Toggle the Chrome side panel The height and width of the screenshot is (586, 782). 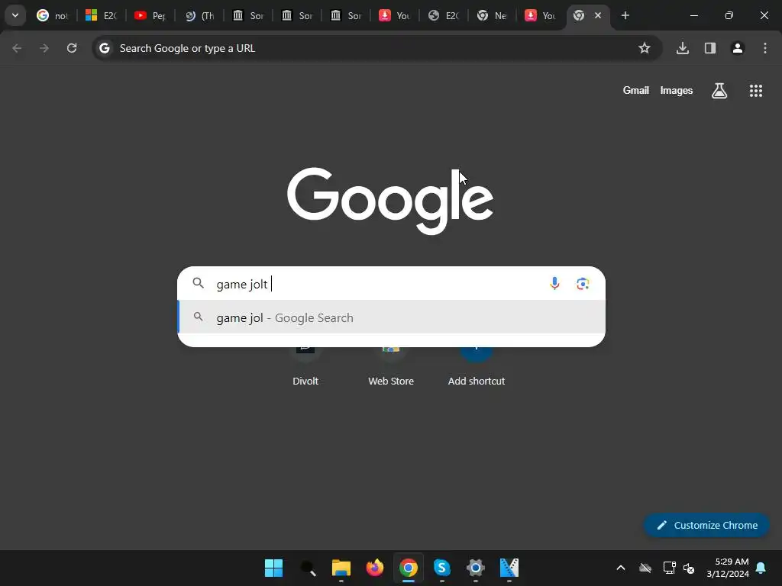(x=710, y=48)
